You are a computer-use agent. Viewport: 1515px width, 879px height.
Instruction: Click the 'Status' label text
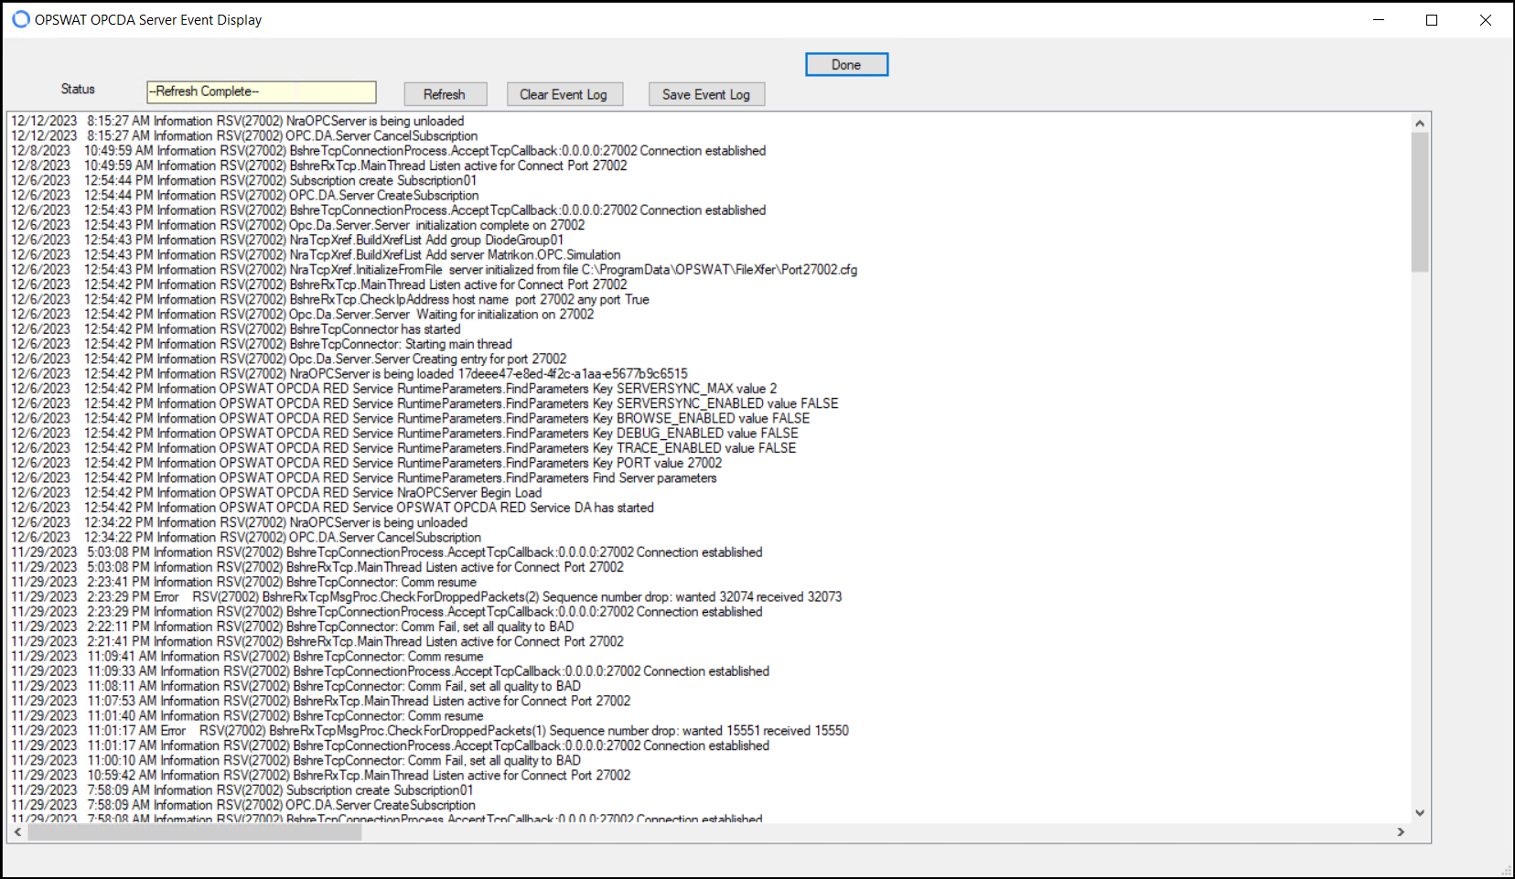78,89
